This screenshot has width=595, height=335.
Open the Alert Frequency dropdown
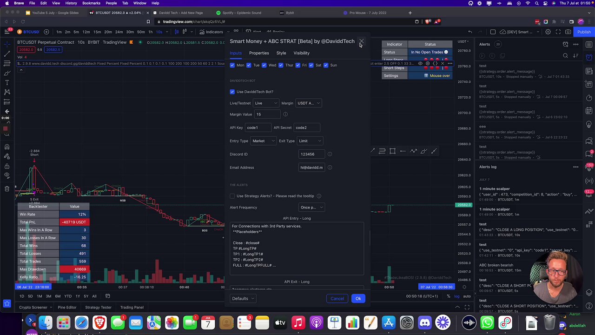311,208
